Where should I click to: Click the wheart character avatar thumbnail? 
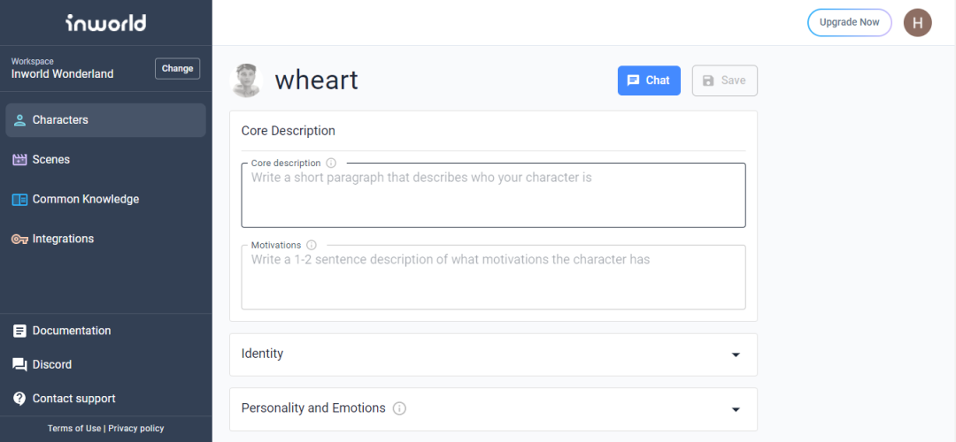[x=246, y=80]
